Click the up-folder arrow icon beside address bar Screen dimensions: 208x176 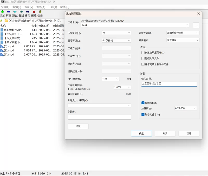(x=1, y=21)
